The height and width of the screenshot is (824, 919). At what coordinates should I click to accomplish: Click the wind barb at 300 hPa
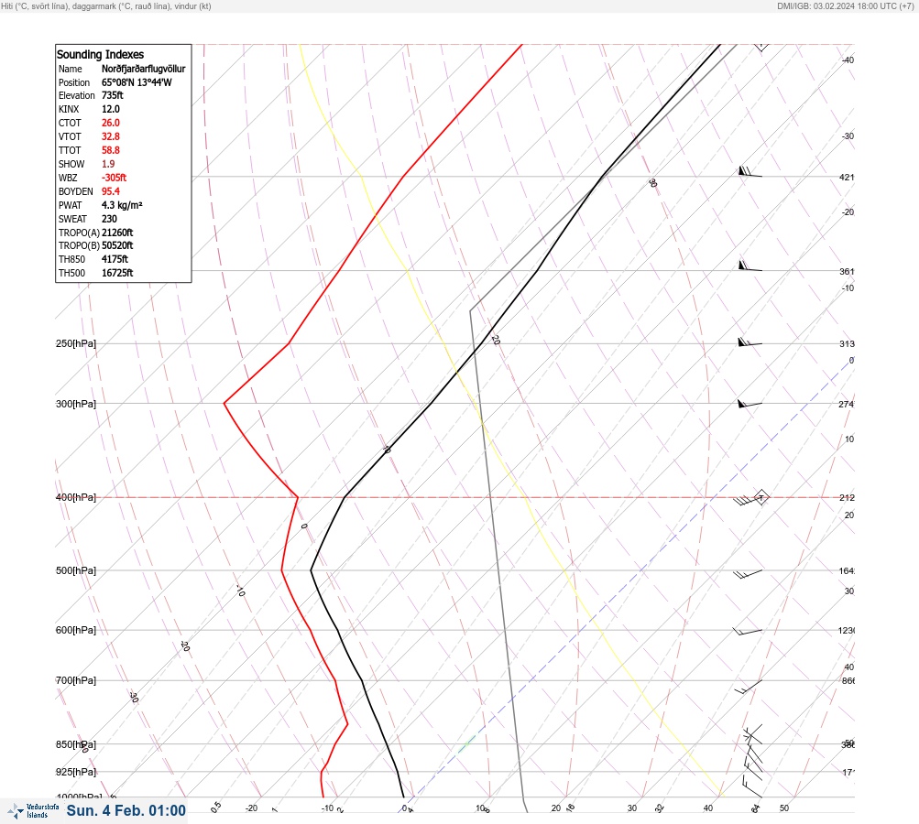(x=749, y=404)
